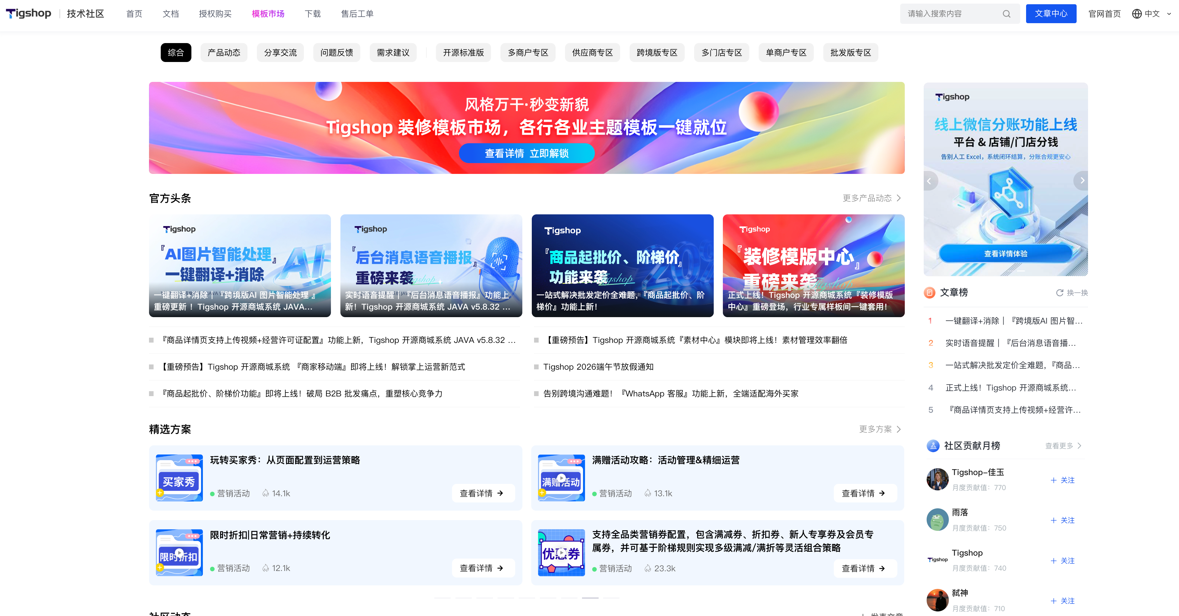This screenshot has width=1179, height=616.
Task: Select the 分享交流 category tab
Action: [x=280, y=53]
